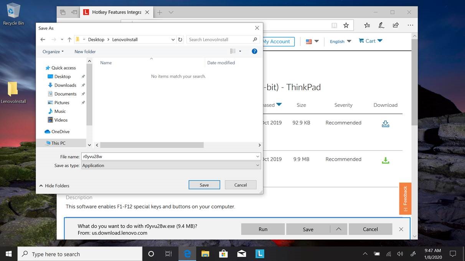Open Save As dialog help icon
Screen dimensions: 465x261
point(254,51)
